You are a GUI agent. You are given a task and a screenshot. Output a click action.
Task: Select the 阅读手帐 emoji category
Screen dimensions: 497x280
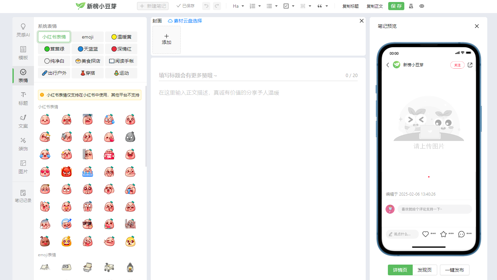tap(121, 61)
